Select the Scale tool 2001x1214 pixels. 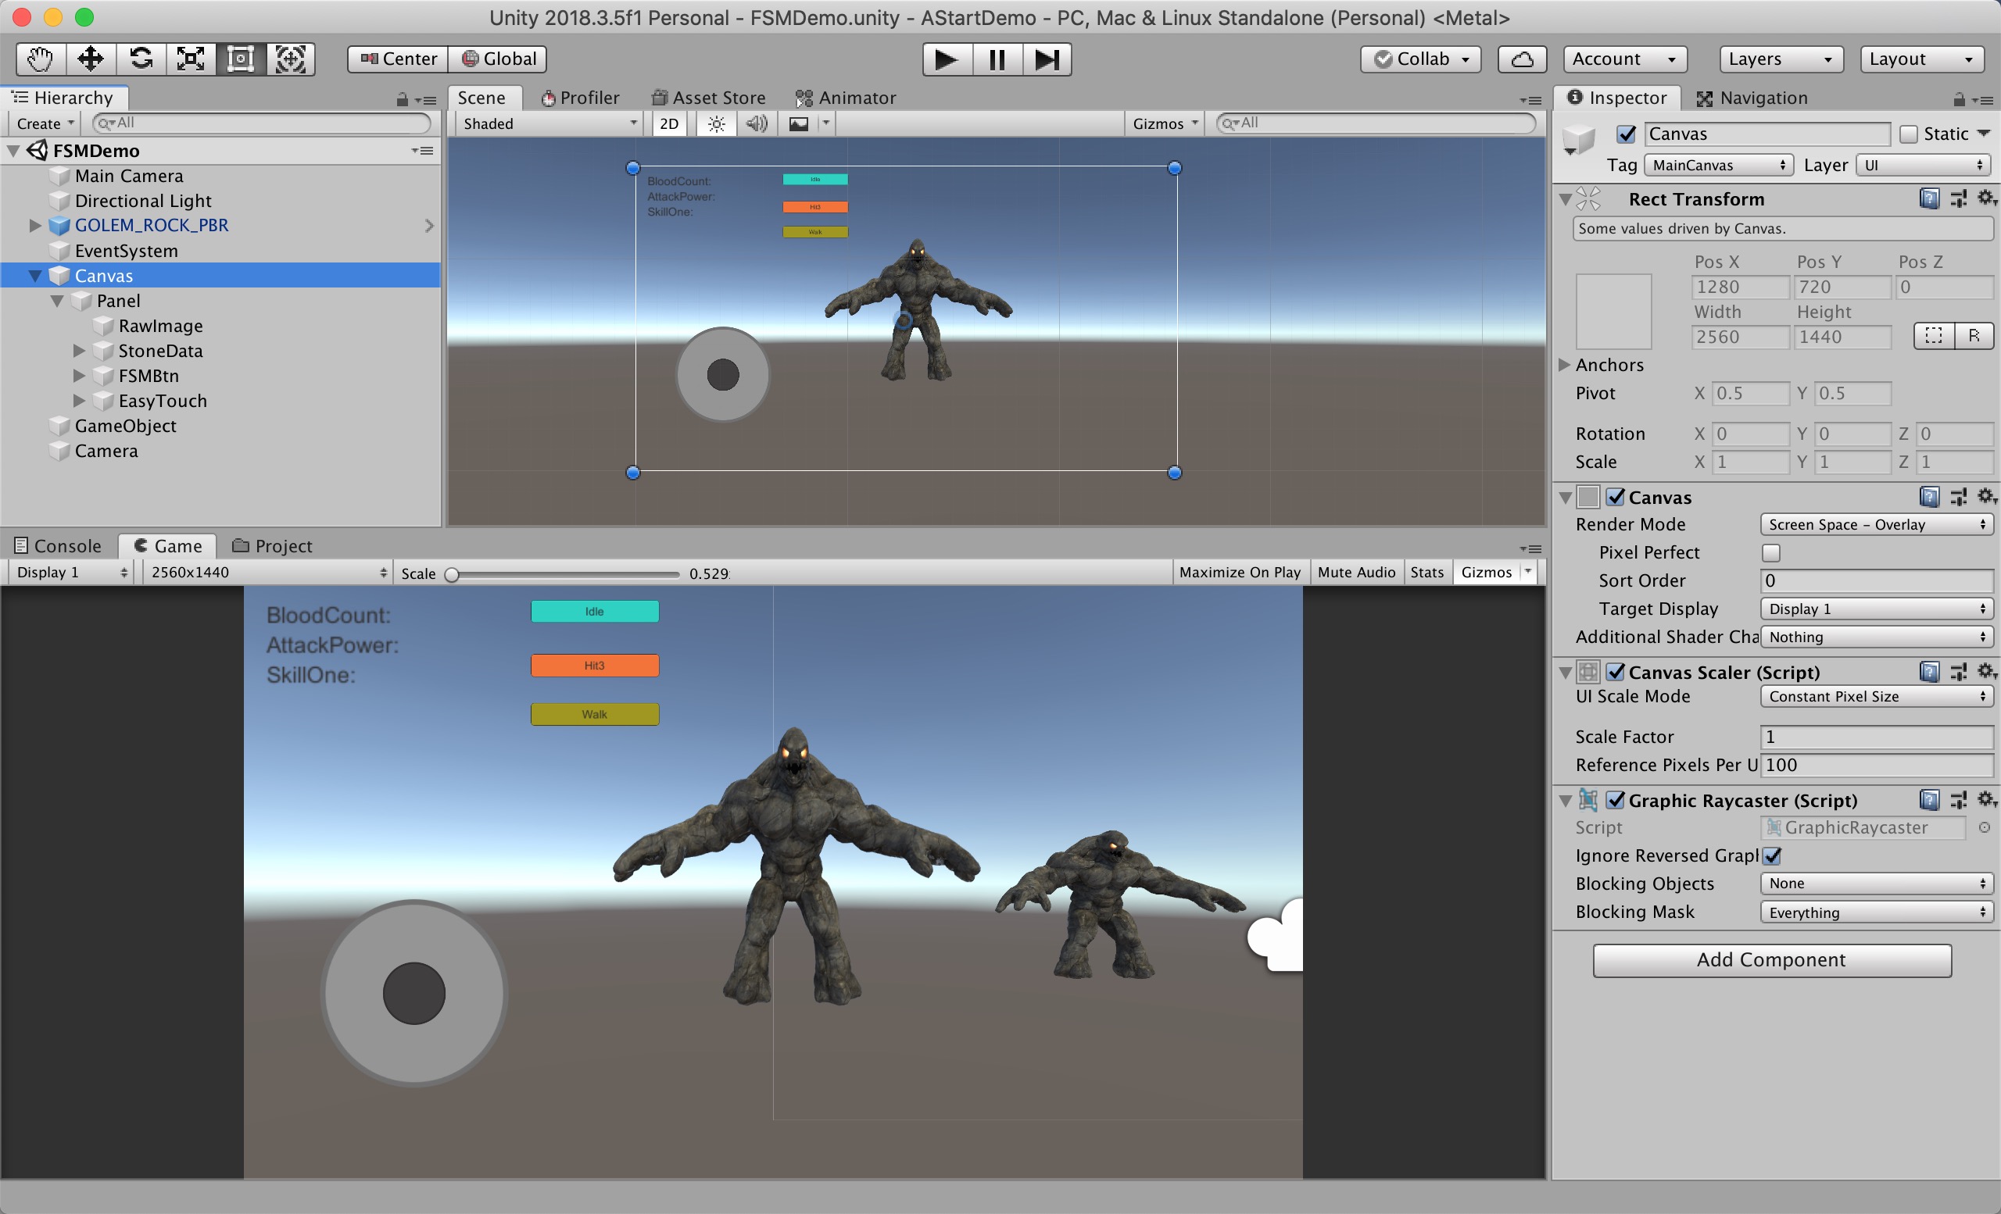[191, 59]
